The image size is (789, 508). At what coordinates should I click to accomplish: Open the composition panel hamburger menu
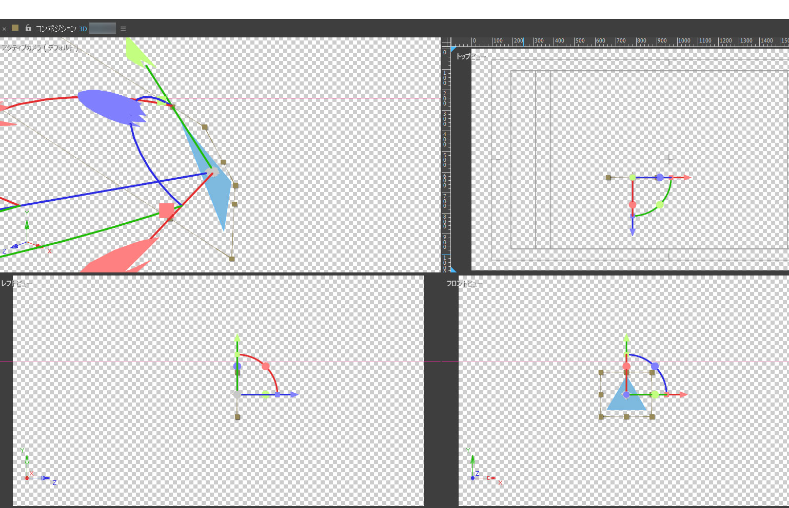123,29
